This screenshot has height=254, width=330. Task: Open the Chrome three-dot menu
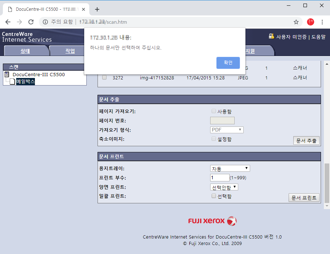coord(322,22)
